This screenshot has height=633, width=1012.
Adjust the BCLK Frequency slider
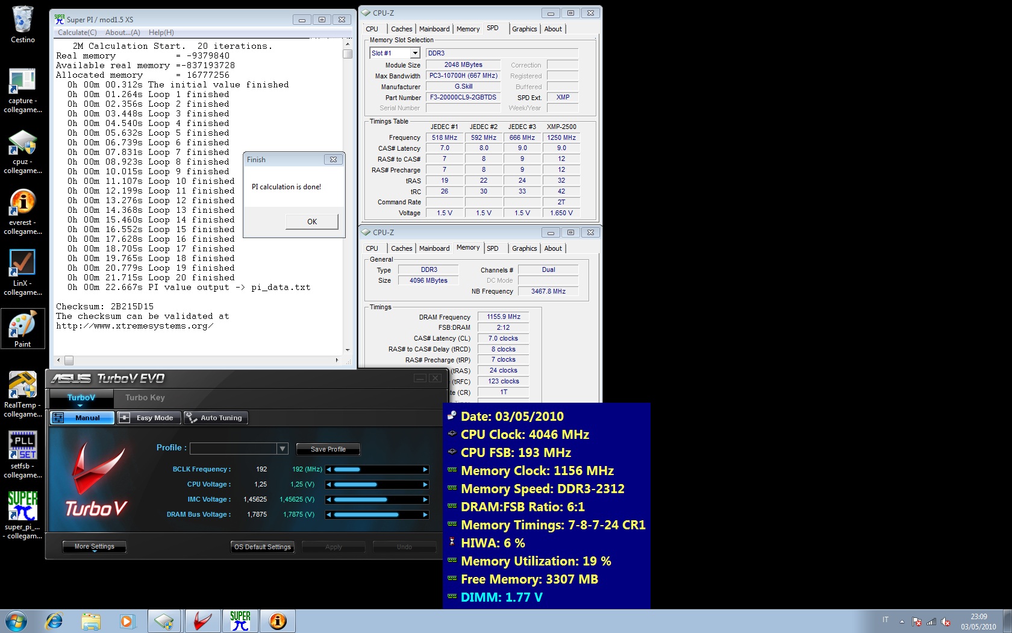pyautogui.click(x=377, y=469)
